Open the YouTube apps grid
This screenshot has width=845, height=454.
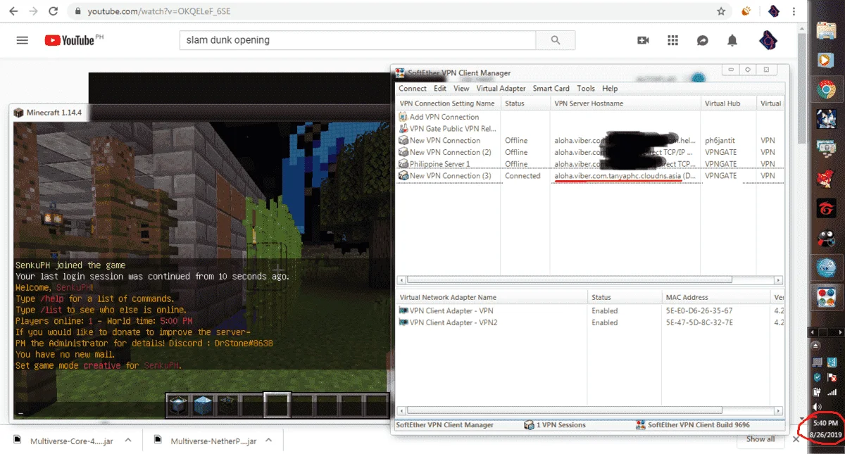(x=672, y=40)
